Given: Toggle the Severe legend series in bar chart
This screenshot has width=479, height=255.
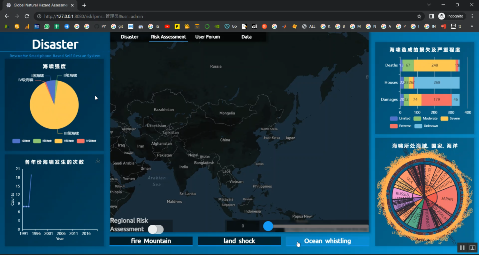Looking at the screenshot, I should [x=450, y=118].
